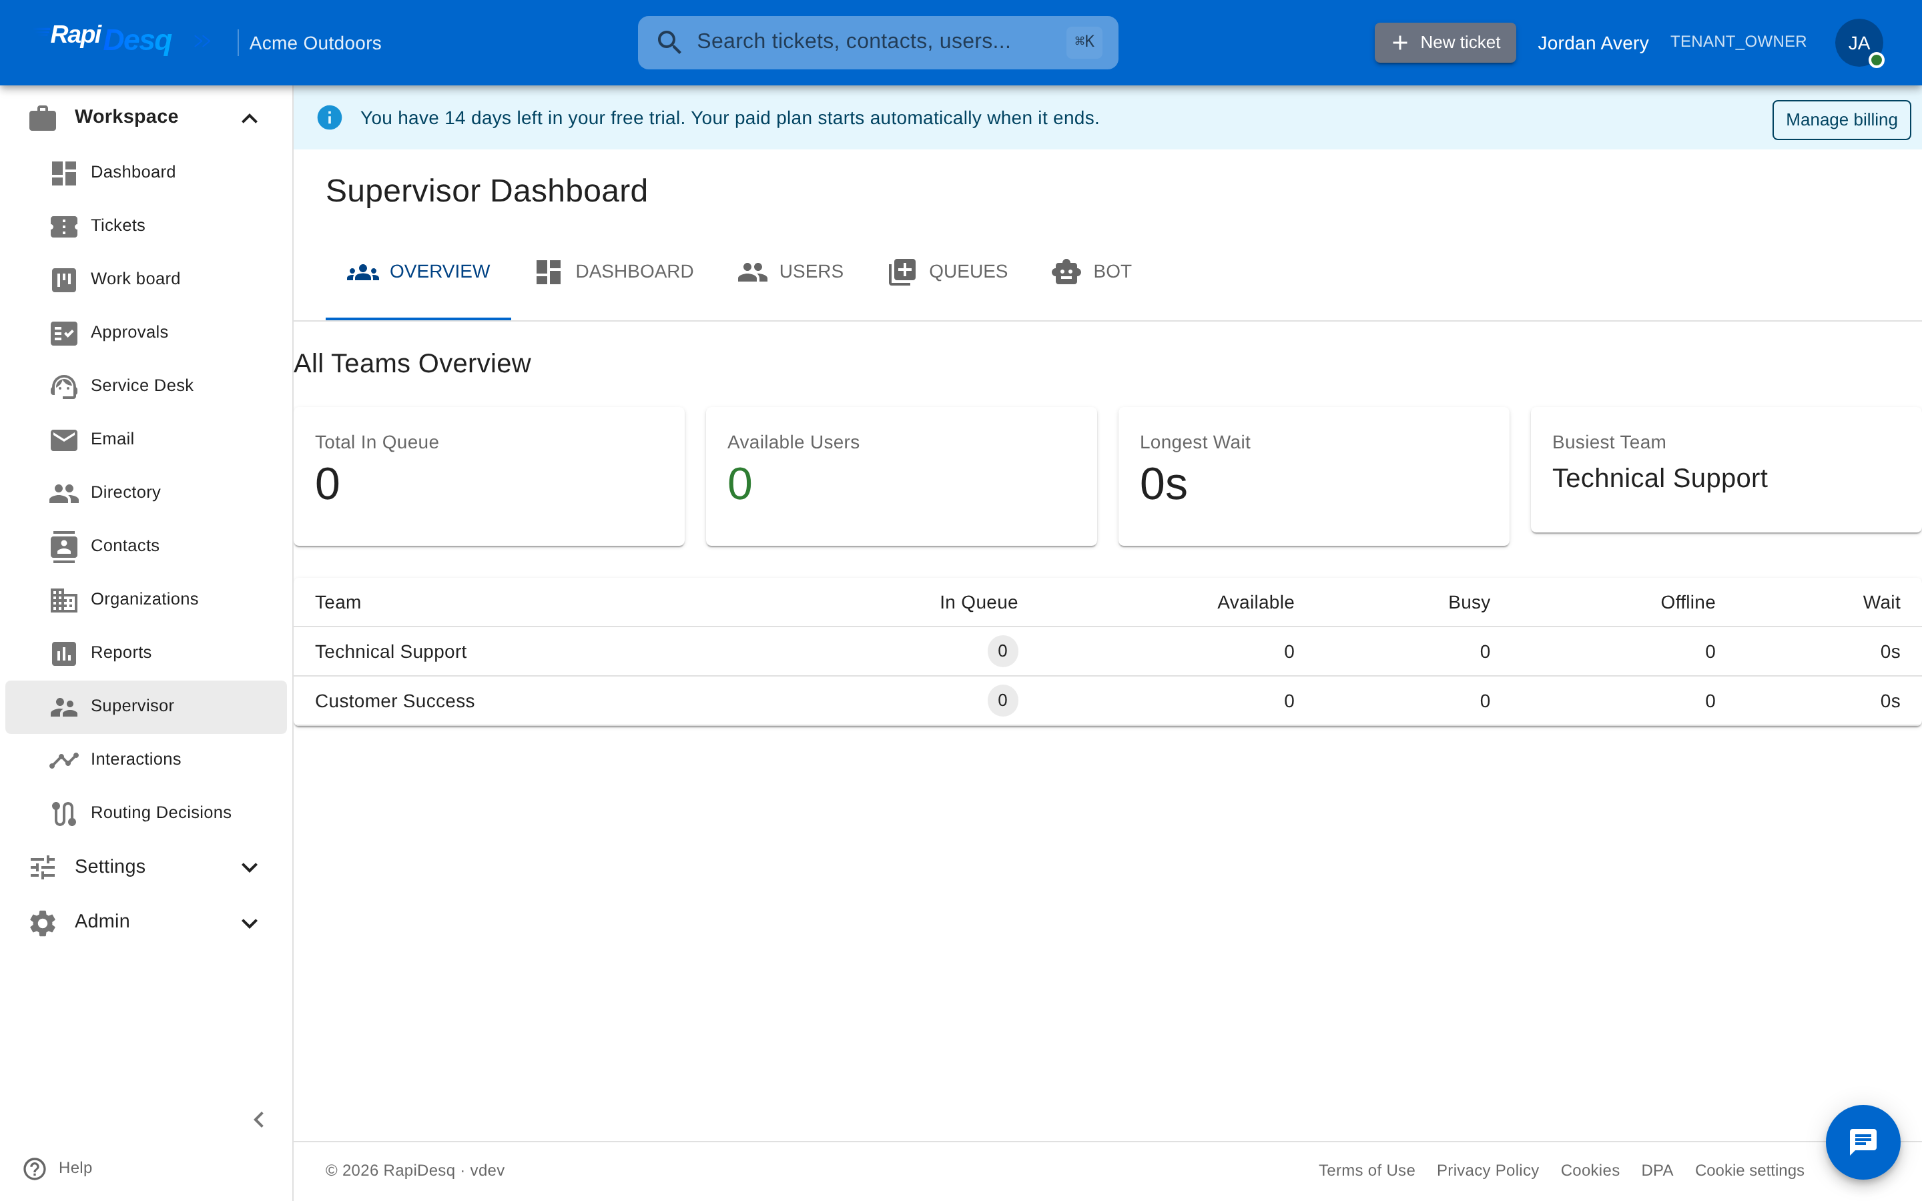
Task: Open the Privacy Policy link
Action: click(x=1488, y=1170)
